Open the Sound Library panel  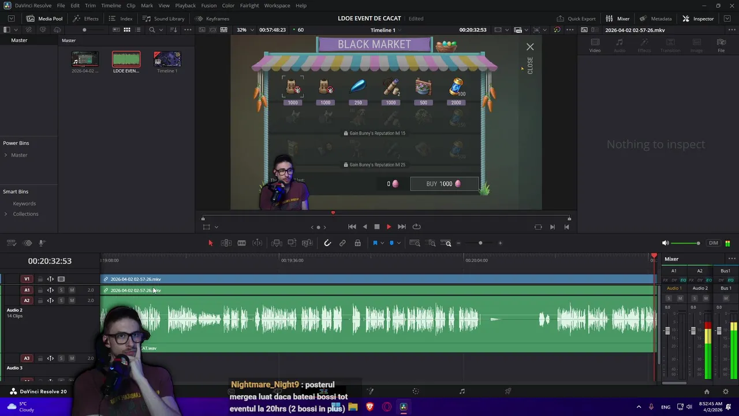pyautogui.click(x=163, y=18)
